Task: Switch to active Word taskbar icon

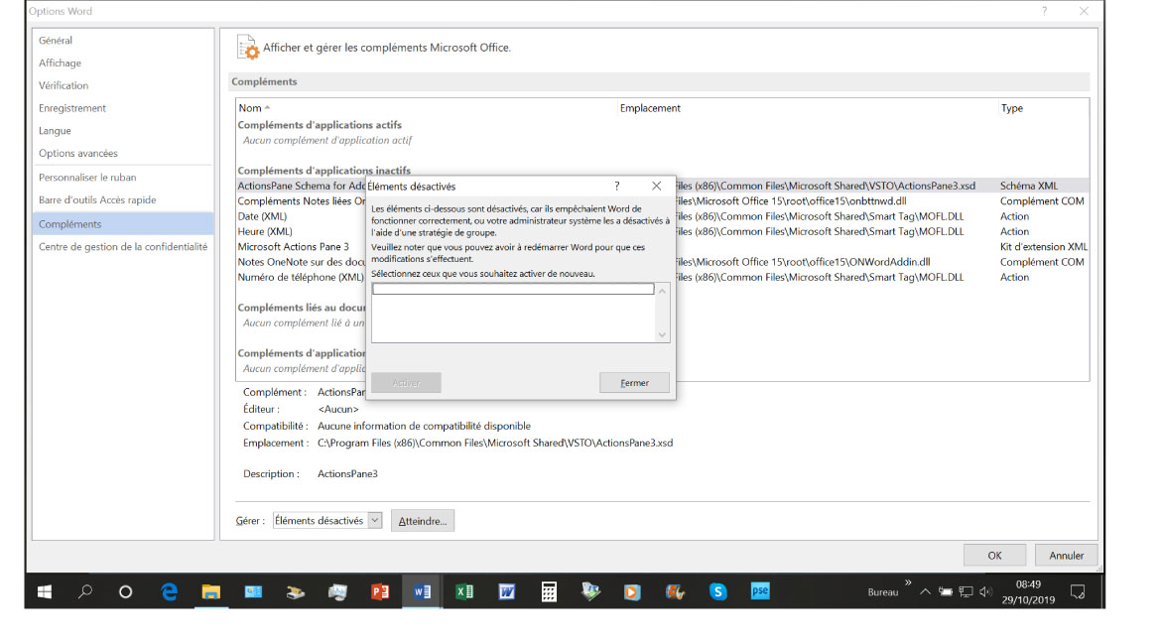Action: pyautogui.click(x=422, y=591)
